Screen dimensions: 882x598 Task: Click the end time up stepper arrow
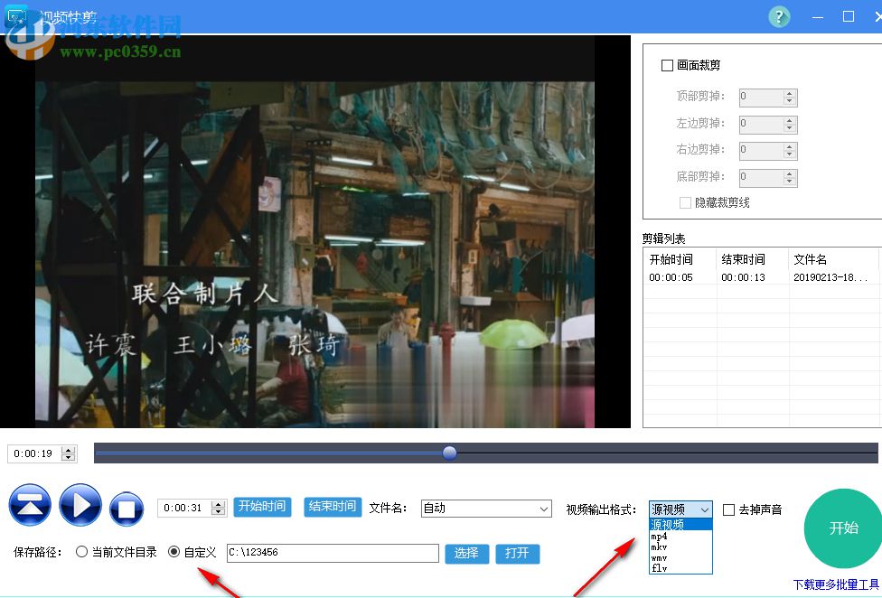pyautogui.click(x=218, y=504)
